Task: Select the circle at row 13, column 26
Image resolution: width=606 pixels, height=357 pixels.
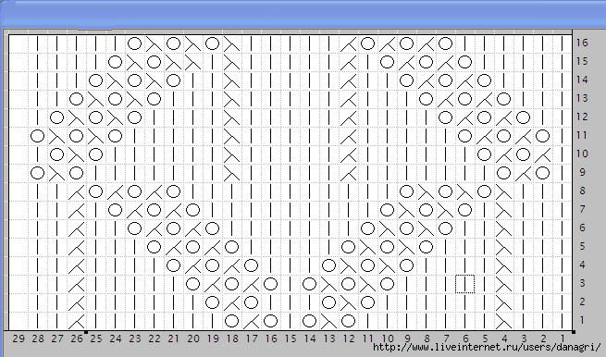Action: coord(76,99)
